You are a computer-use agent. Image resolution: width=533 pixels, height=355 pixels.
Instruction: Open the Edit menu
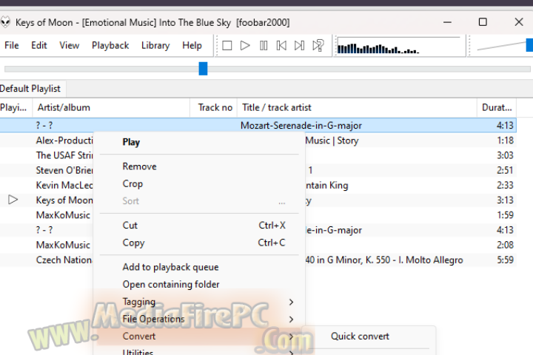(39, 46)
